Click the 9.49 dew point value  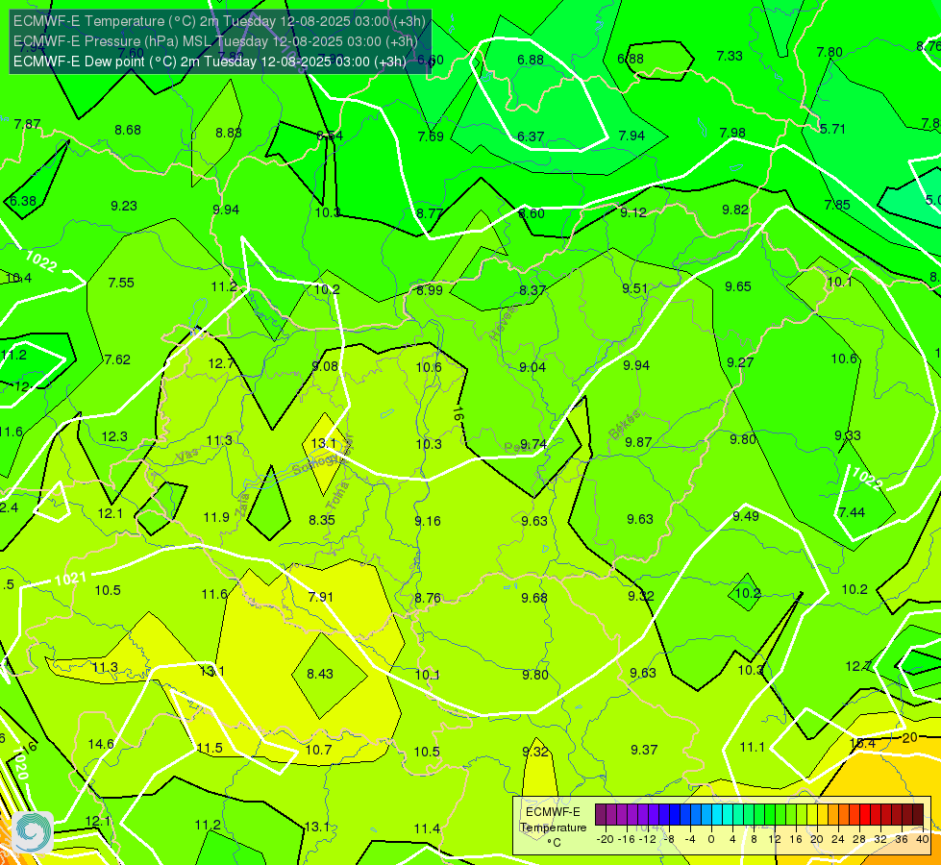click(x=746, y=516)
